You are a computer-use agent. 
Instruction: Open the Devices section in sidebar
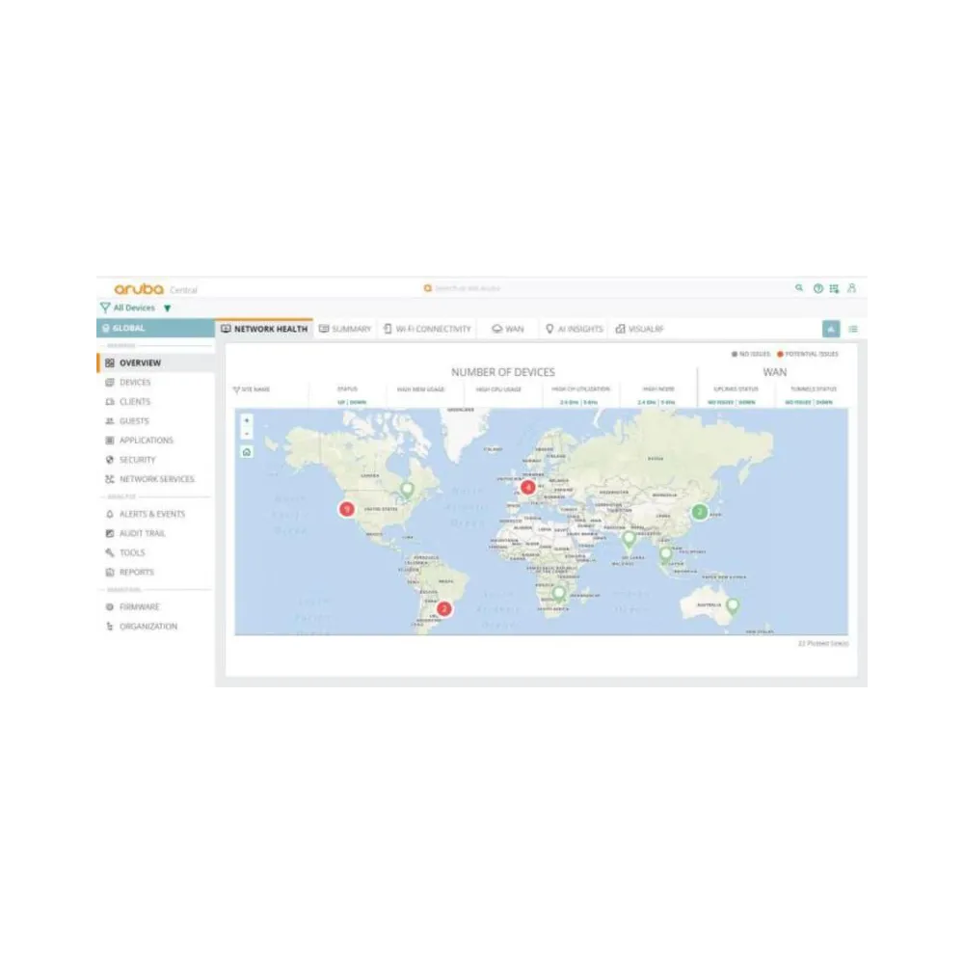tap(134, 382)
